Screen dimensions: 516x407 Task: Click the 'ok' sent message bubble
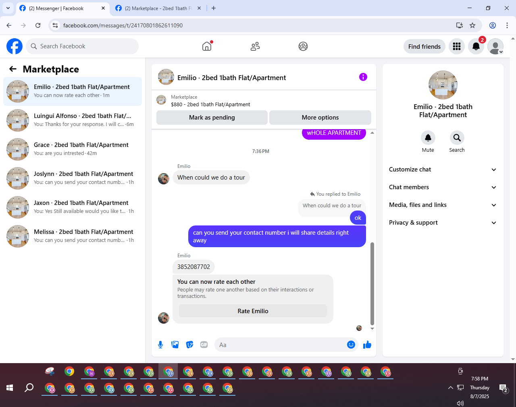point(358,218)
